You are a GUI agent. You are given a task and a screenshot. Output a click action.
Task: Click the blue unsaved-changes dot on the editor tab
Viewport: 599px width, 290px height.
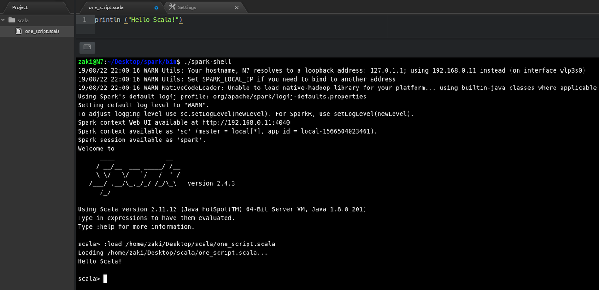(155, 7)
